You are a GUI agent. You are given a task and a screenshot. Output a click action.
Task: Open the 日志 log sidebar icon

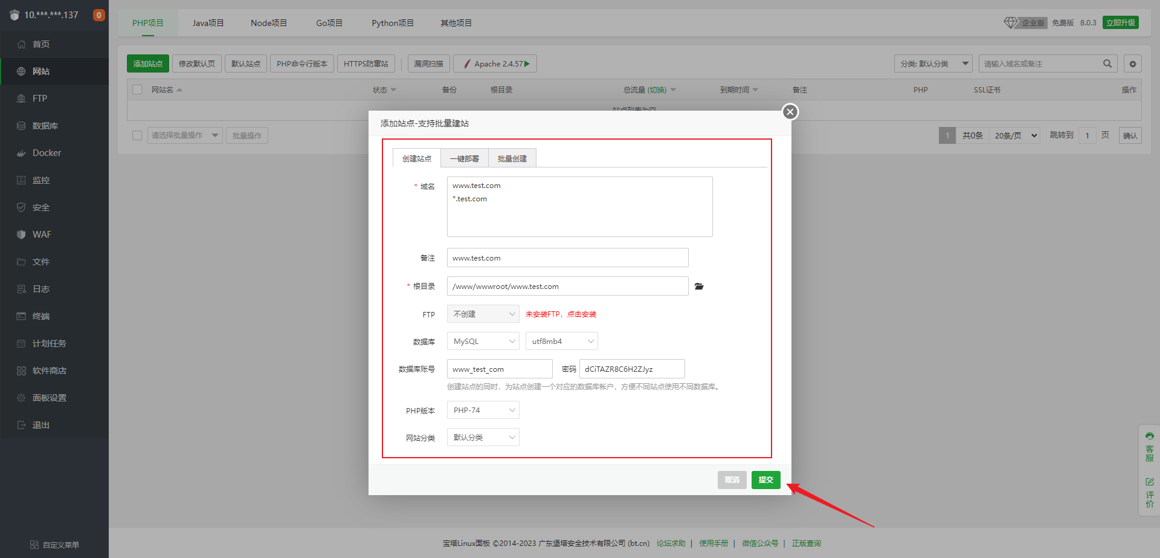(21, 289)
